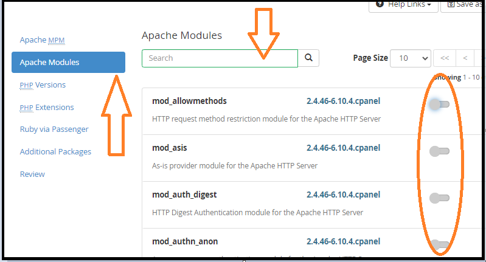This screenshot has width=486, height=262.
Task: Click the mod_auth_digest module name
Action: click(x=184, y=195)
